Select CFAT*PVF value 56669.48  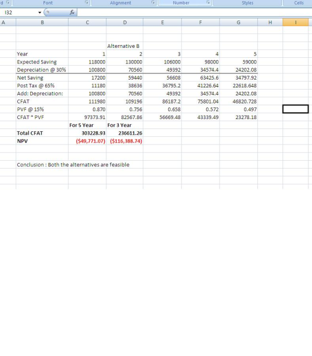162,117
